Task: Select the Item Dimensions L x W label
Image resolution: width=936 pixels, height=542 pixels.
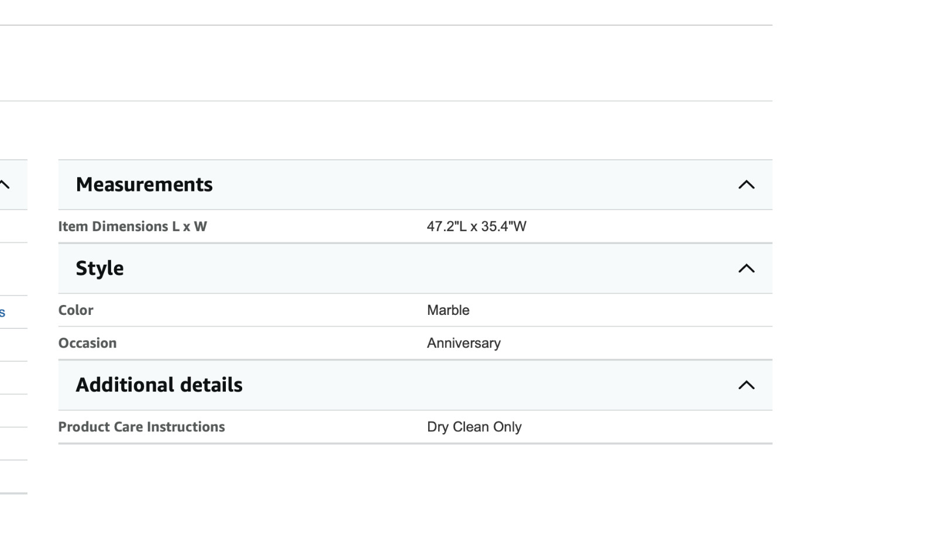Action: 133,227
